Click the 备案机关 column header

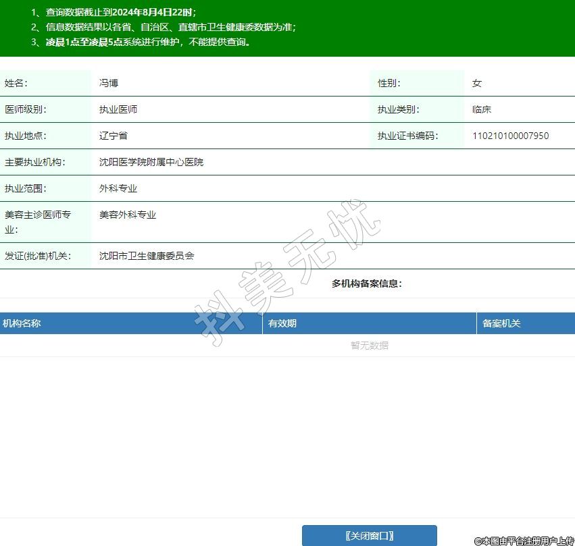tap(501, 323)
